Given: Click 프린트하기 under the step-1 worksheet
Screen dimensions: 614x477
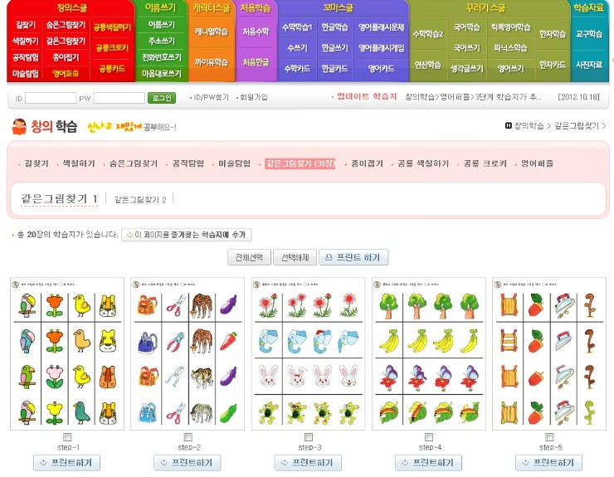Looking at the screenshot, I should coord(67,462).
